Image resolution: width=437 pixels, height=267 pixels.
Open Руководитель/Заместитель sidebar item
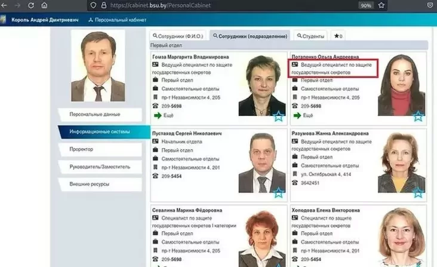[x=100, y=167]
